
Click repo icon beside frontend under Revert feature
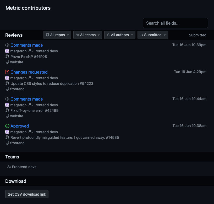click(x=7, y=143)
